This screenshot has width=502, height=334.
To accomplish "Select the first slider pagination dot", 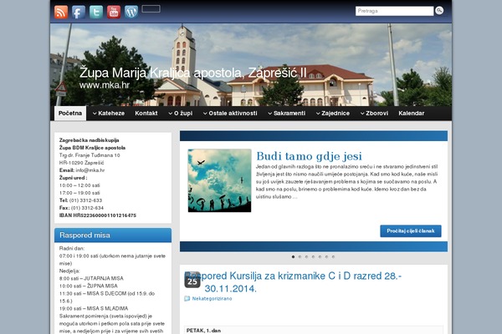I will [x=293, y=256].
